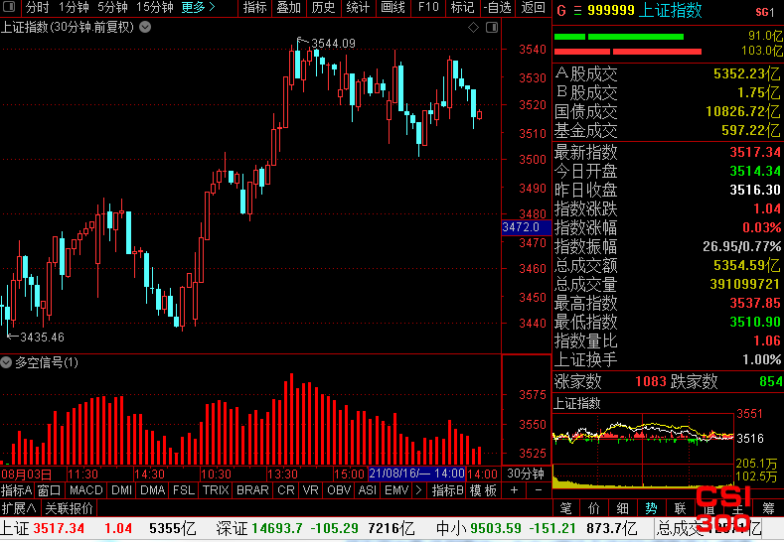784x542 pixels.
Task: Click the 30分钟 period label
Action: tap(526, 474)
